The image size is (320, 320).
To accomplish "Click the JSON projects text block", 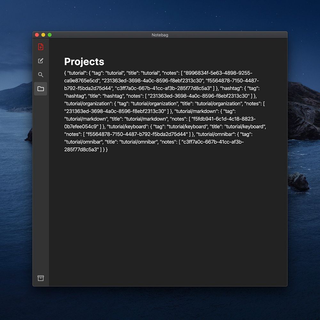I will point(165,111).
